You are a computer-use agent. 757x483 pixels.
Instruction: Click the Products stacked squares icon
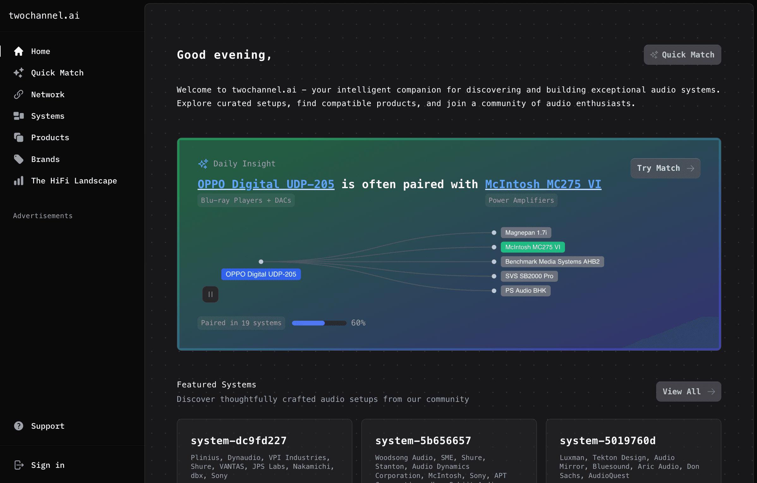click(19, 138)
